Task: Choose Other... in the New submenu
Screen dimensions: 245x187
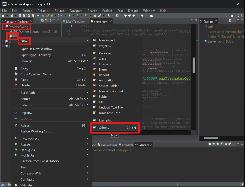Action: pyautogui.click(x=116, y=128)
